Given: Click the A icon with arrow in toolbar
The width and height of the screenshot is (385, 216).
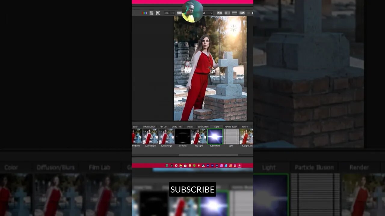Looking at the screenshot, I should point(242,13).
